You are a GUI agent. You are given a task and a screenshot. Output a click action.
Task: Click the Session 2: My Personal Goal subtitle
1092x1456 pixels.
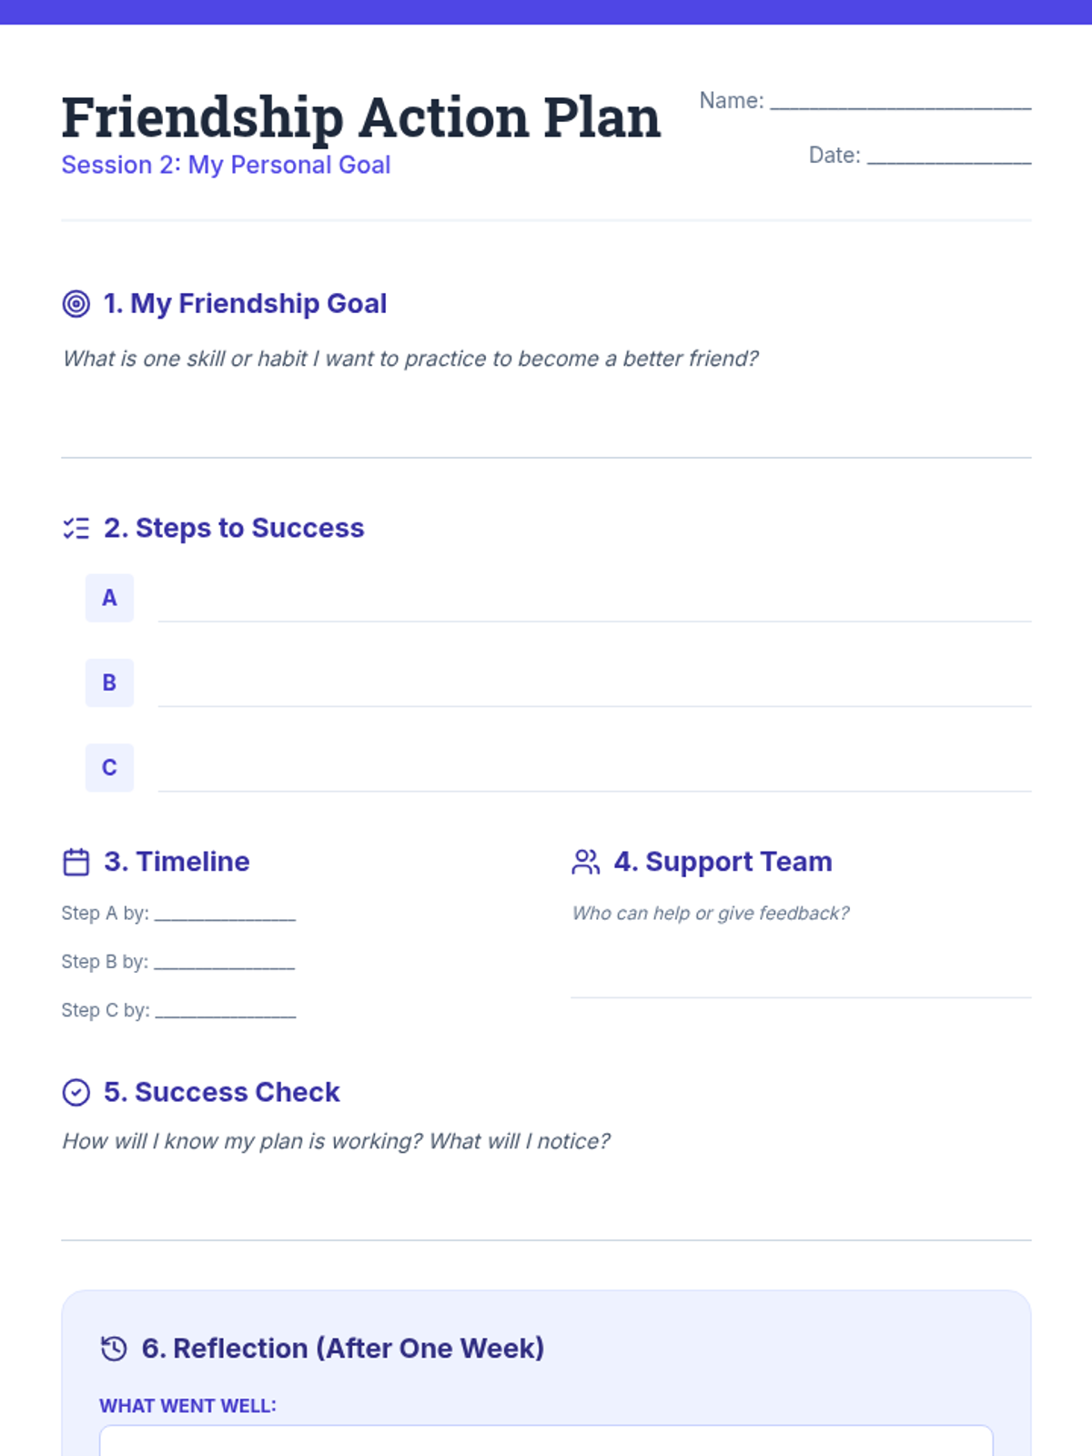coord(226,165)
